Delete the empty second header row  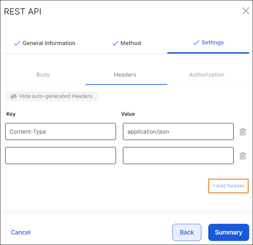(x=243, y=156)
